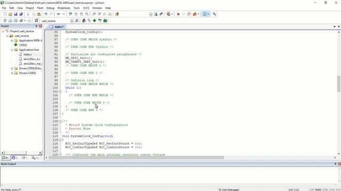The height and width of the screenshot is (191, 341).
Task: Fold the while loop block at line 101
Action: point(60,91)
